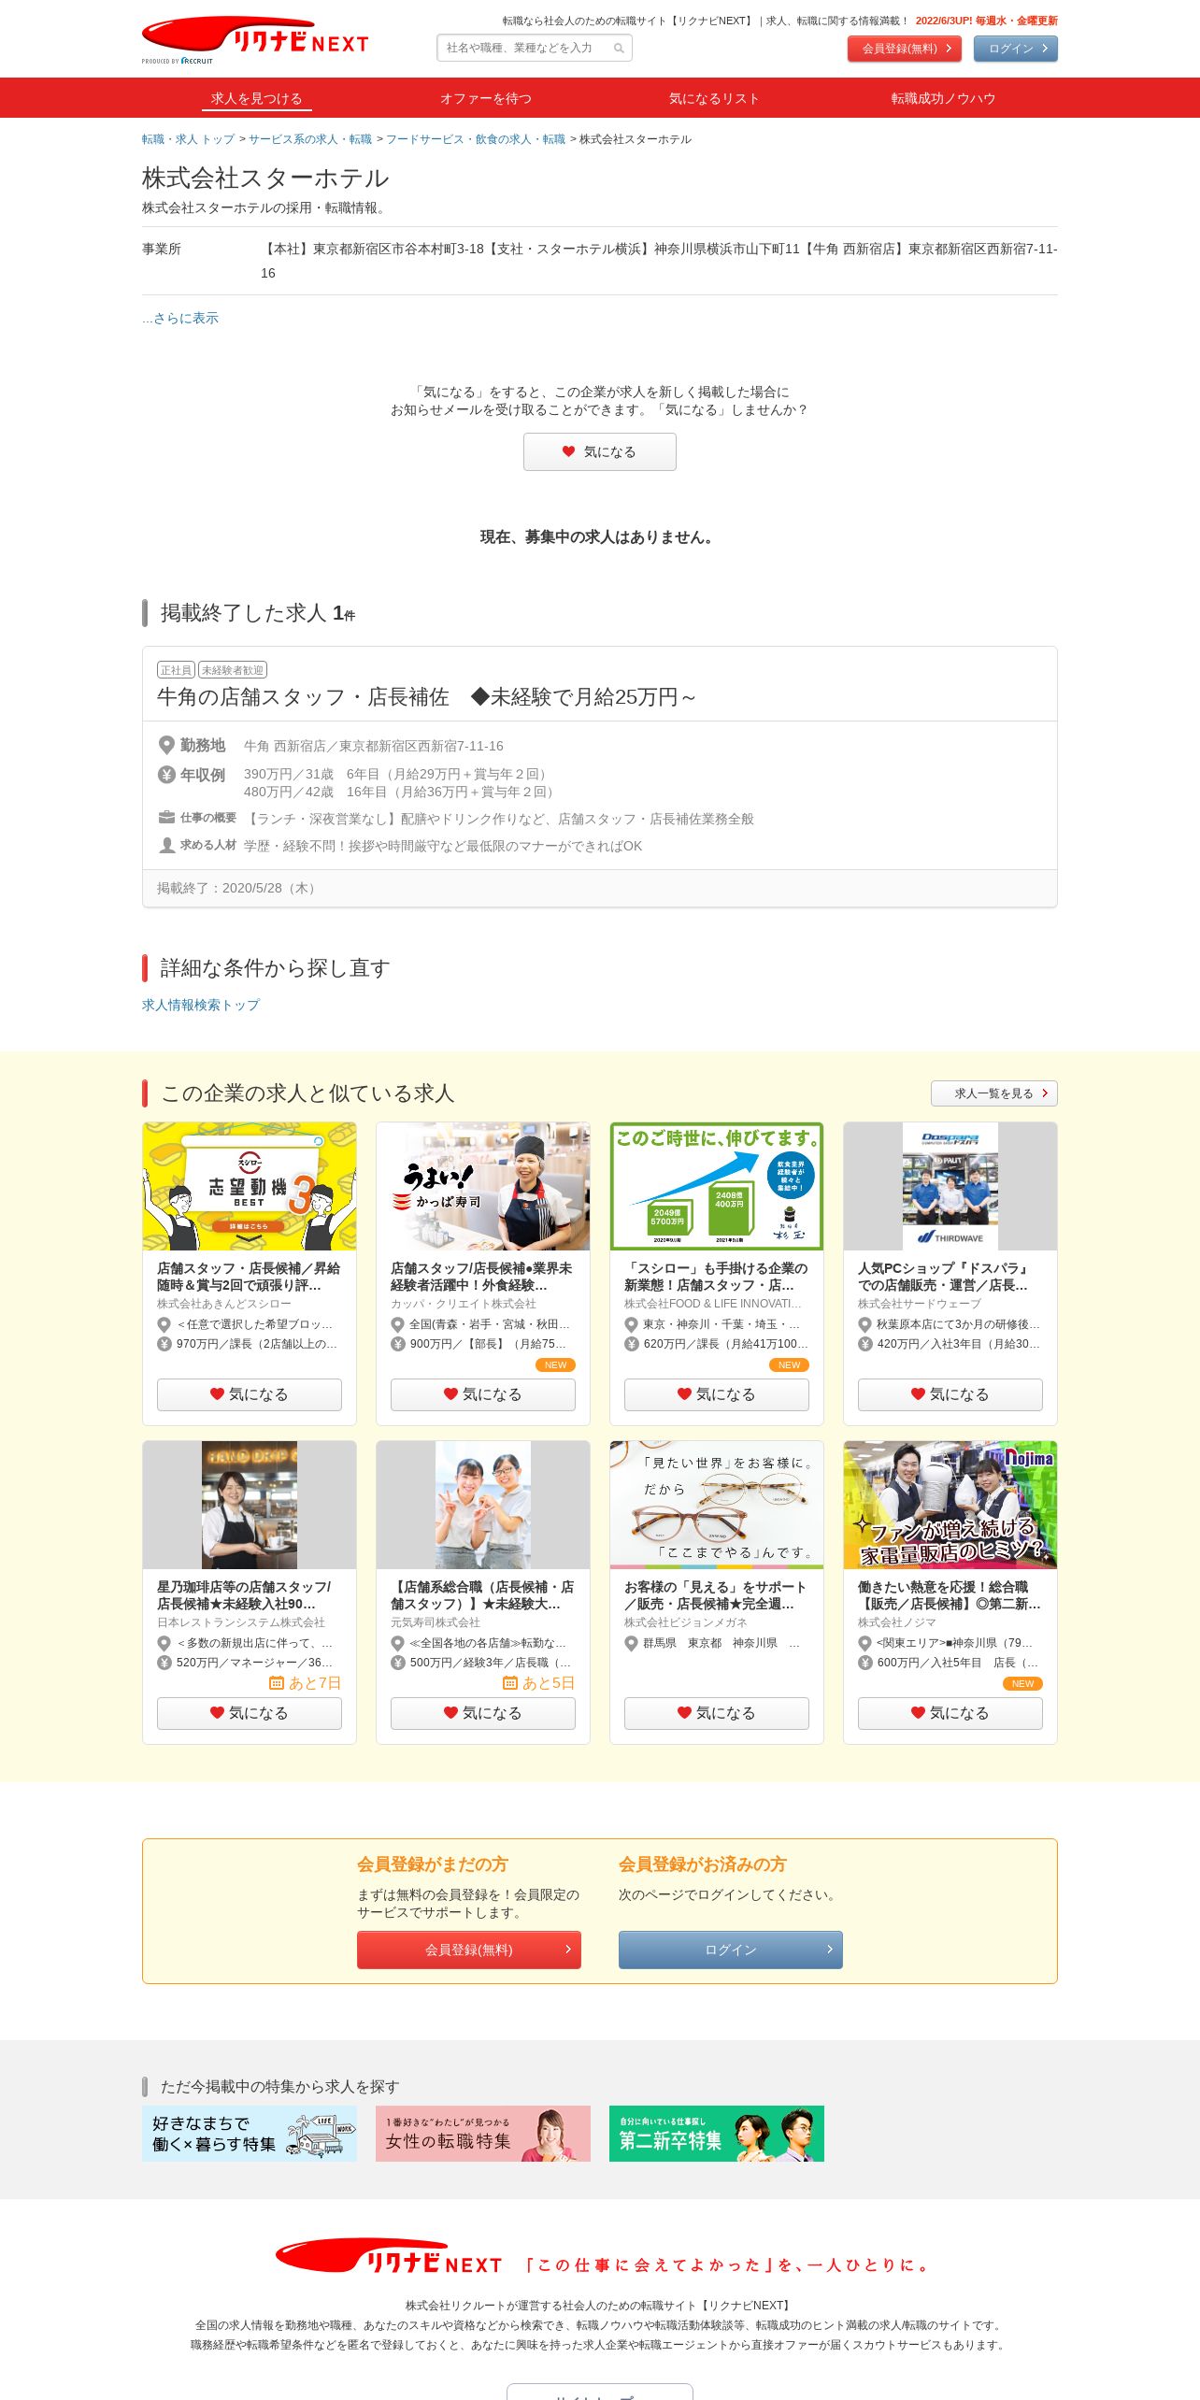Open 女性の転職特集 banner
1200x2400 pixels.
tap(483, 2134)
